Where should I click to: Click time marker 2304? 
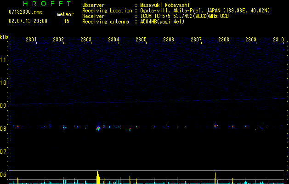click(113, 39)
